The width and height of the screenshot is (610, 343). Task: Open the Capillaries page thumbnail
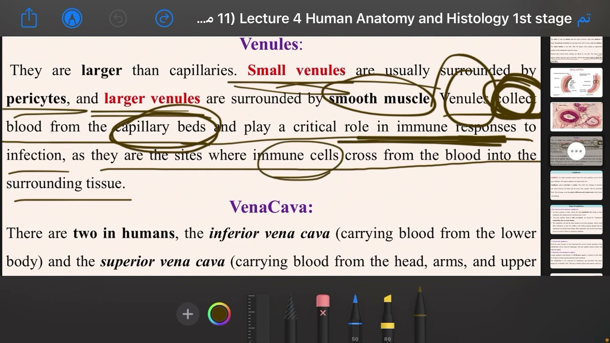pyautogui.click(x=576, y=185)
